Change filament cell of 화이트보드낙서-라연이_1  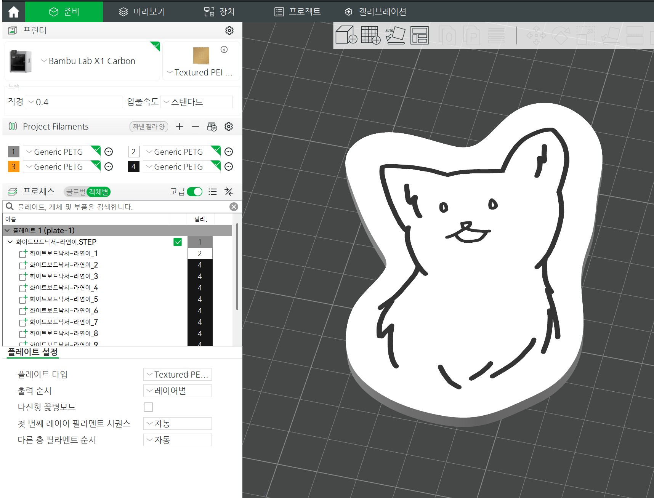200,253
